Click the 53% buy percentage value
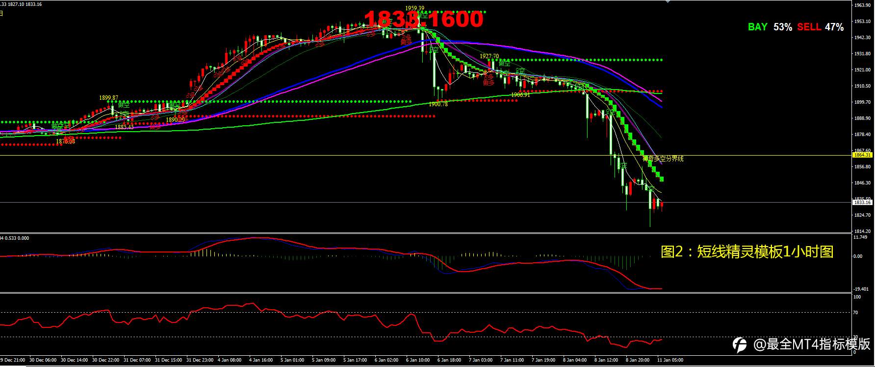This screenshot has height=367, width=875. click(x=783, y=27)
